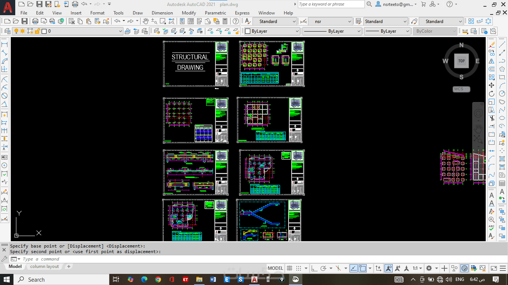
Task: Click the Mirror tool in Modify toolbar
Action: tap(492, 61)
